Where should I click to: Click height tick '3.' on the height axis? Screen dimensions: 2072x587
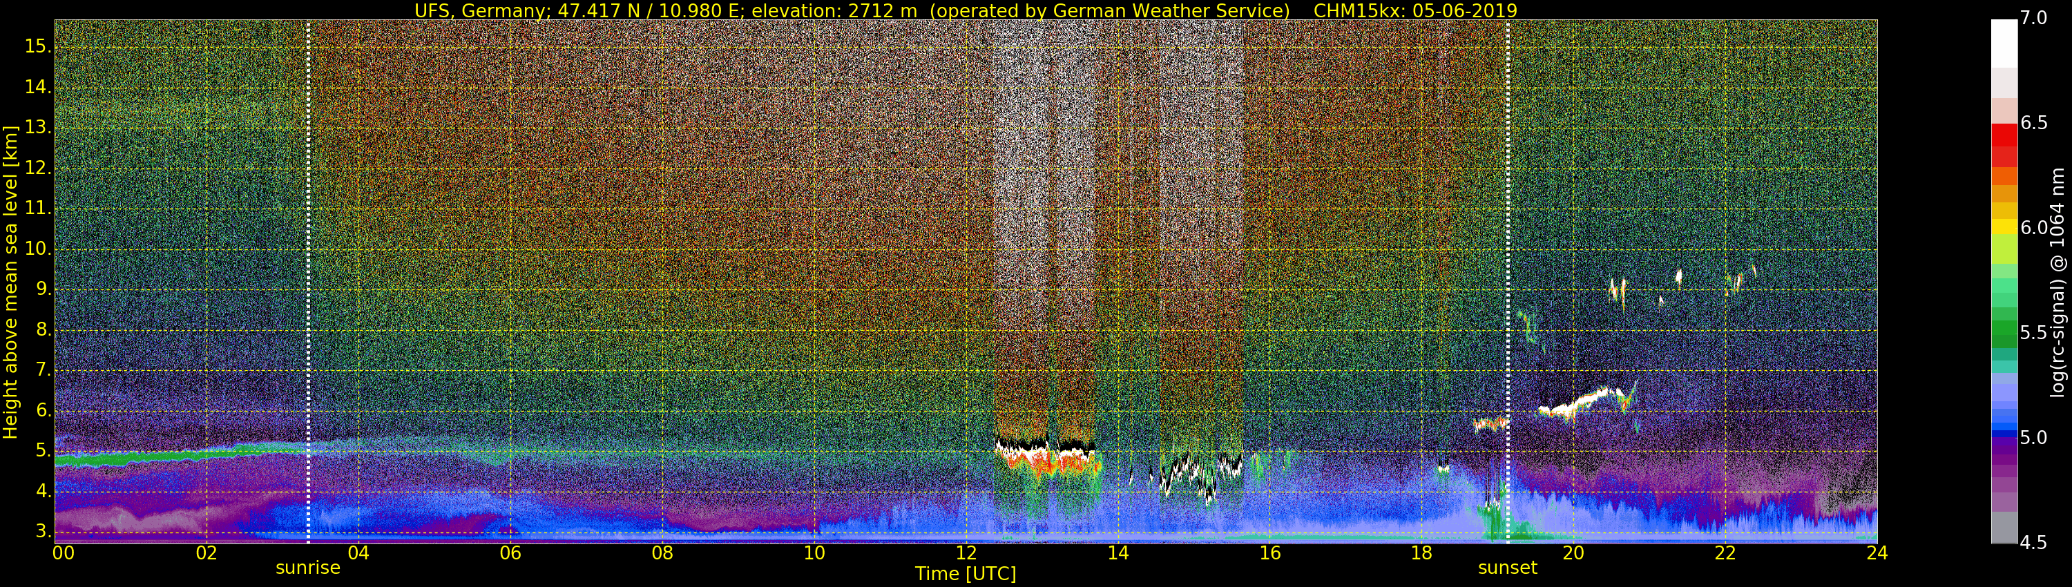click(x=42, y=532)
